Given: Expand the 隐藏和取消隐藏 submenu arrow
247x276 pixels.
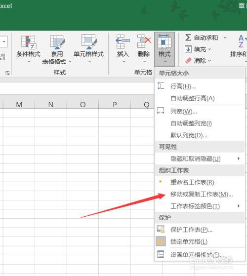Looking at the screenshot, I should click(239, 158).
